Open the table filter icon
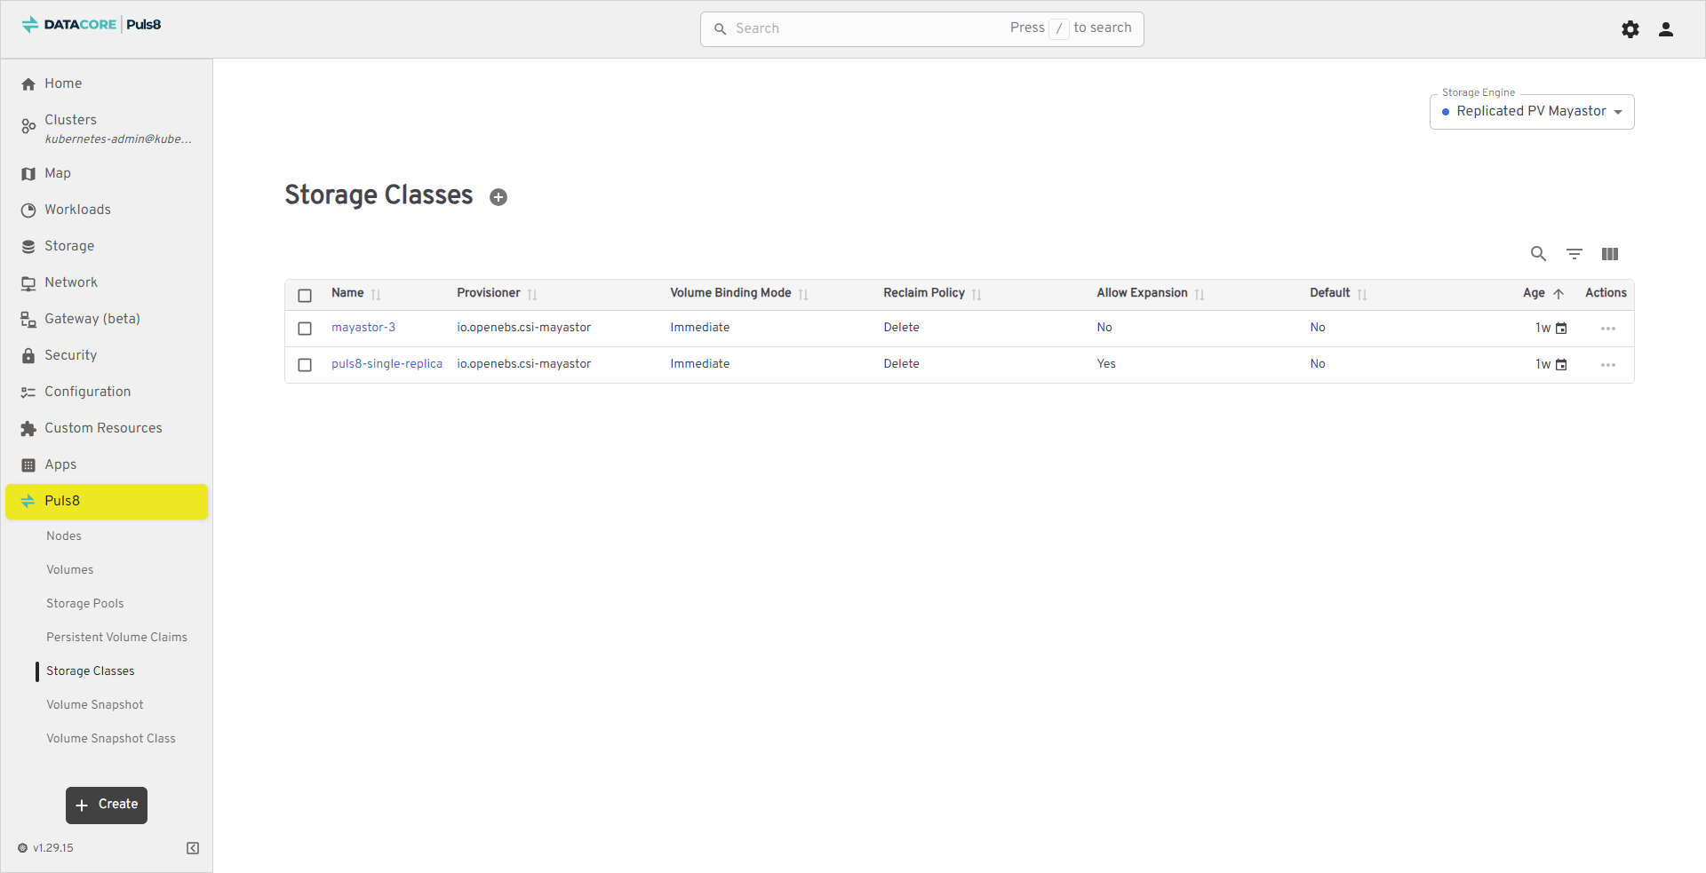This screenshot has height=873, width=1706. point(1574,254)
